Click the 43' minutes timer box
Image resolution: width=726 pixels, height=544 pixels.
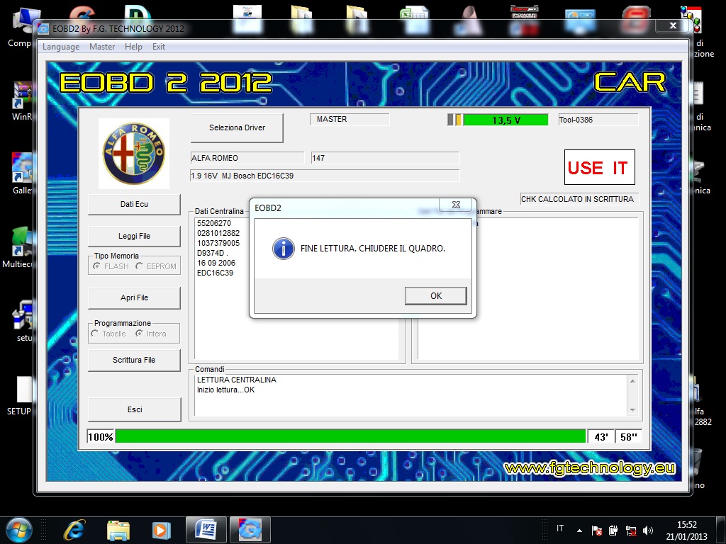pyautogui.click(x=601, y=436)
